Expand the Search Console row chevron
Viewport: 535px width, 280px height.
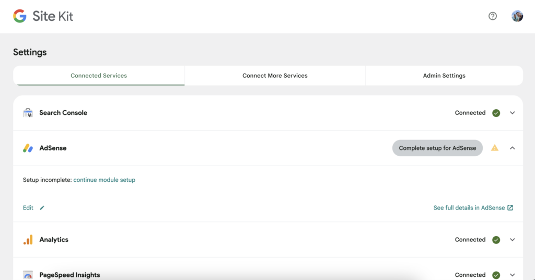point(513,113)
